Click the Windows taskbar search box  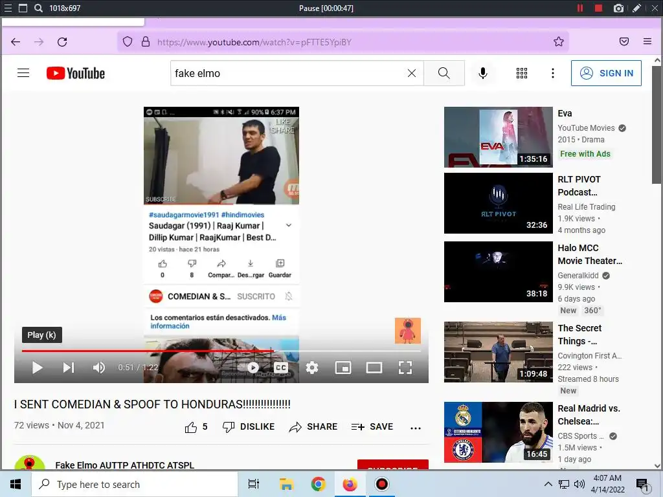pyautogui.click(x=135, y=484)
